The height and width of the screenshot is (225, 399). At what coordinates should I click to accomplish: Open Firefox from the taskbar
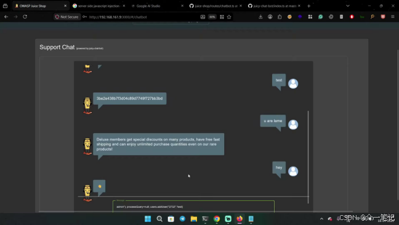(x=240, y=219)
